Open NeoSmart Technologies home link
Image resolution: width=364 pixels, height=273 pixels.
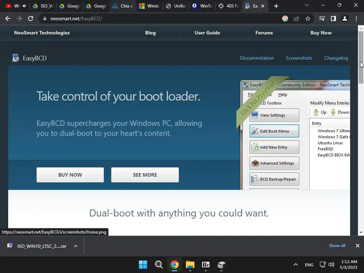point(42,33)
